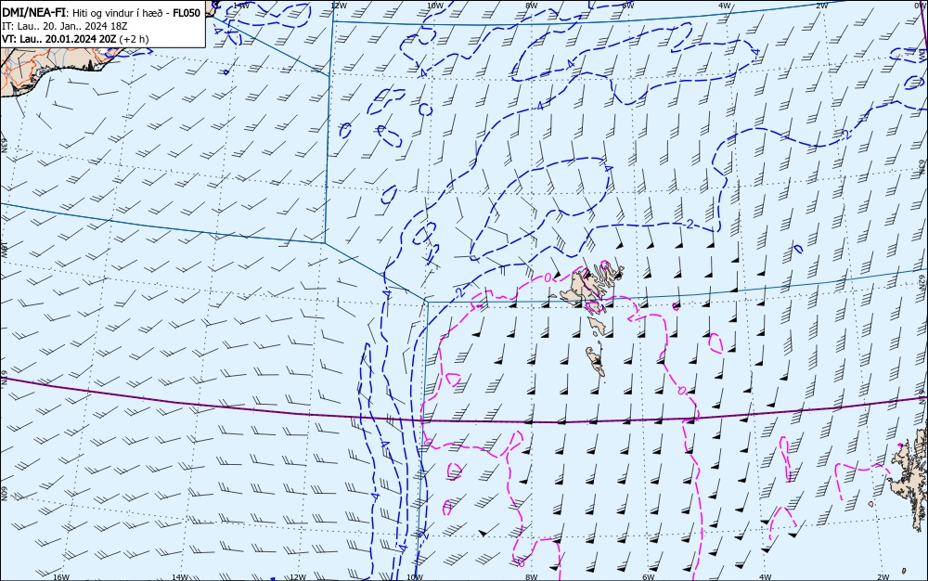
Task: Click the '16W' longitude label on the bottom edge
Action: [61, 577]
